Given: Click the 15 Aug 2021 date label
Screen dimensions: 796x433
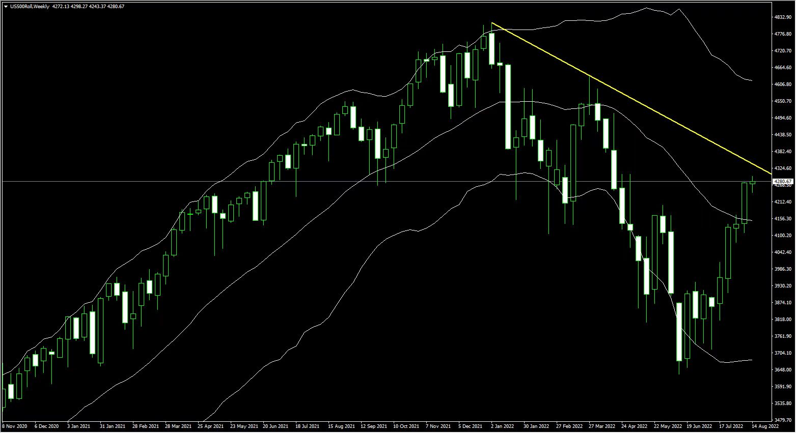Looking at the screenshot, I should coord(341,426).
